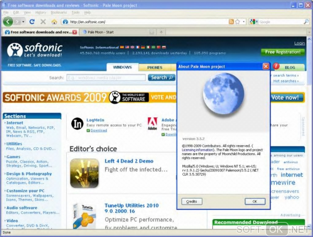The image size is (313, 237).
Task: Click the tab list dropdown at tab bar end
Action: [309, 32]
